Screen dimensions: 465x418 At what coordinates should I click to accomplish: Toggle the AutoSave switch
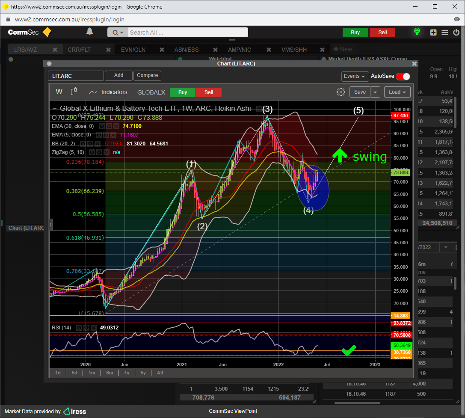coord(403,76)
